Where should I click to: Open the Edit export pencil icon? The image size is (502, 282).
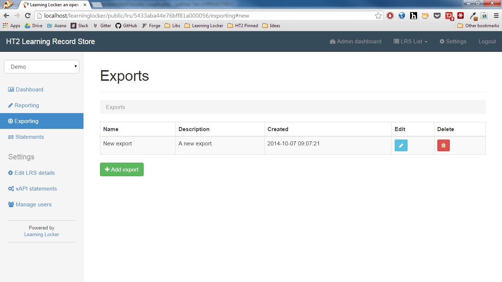(x=401, y=145)
